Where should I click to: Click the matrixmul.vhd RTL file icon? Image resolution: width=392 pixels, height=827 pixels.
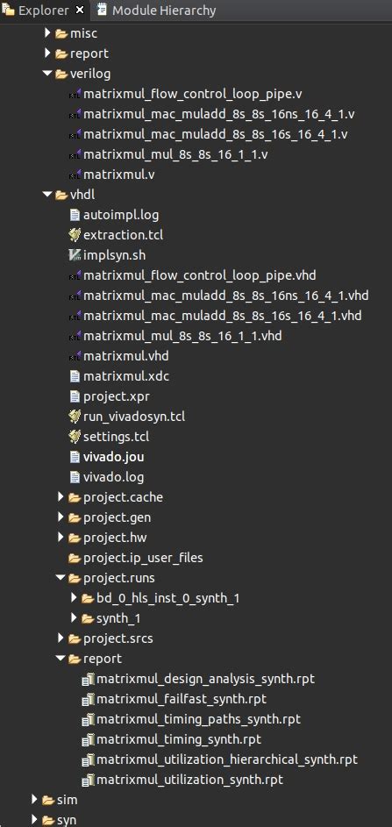(75, 356)
